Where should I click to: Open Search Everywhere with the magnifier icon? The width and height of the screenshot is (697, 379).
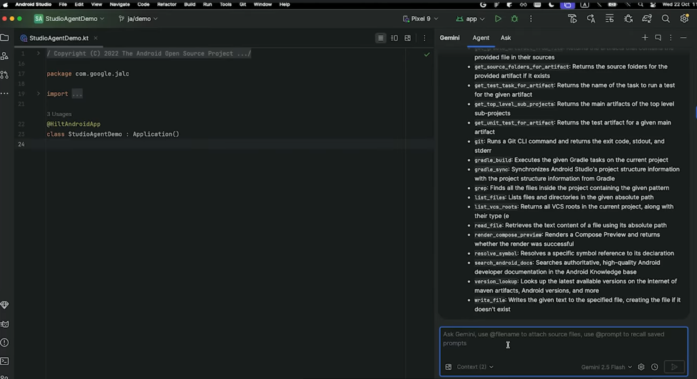point(666,19)
